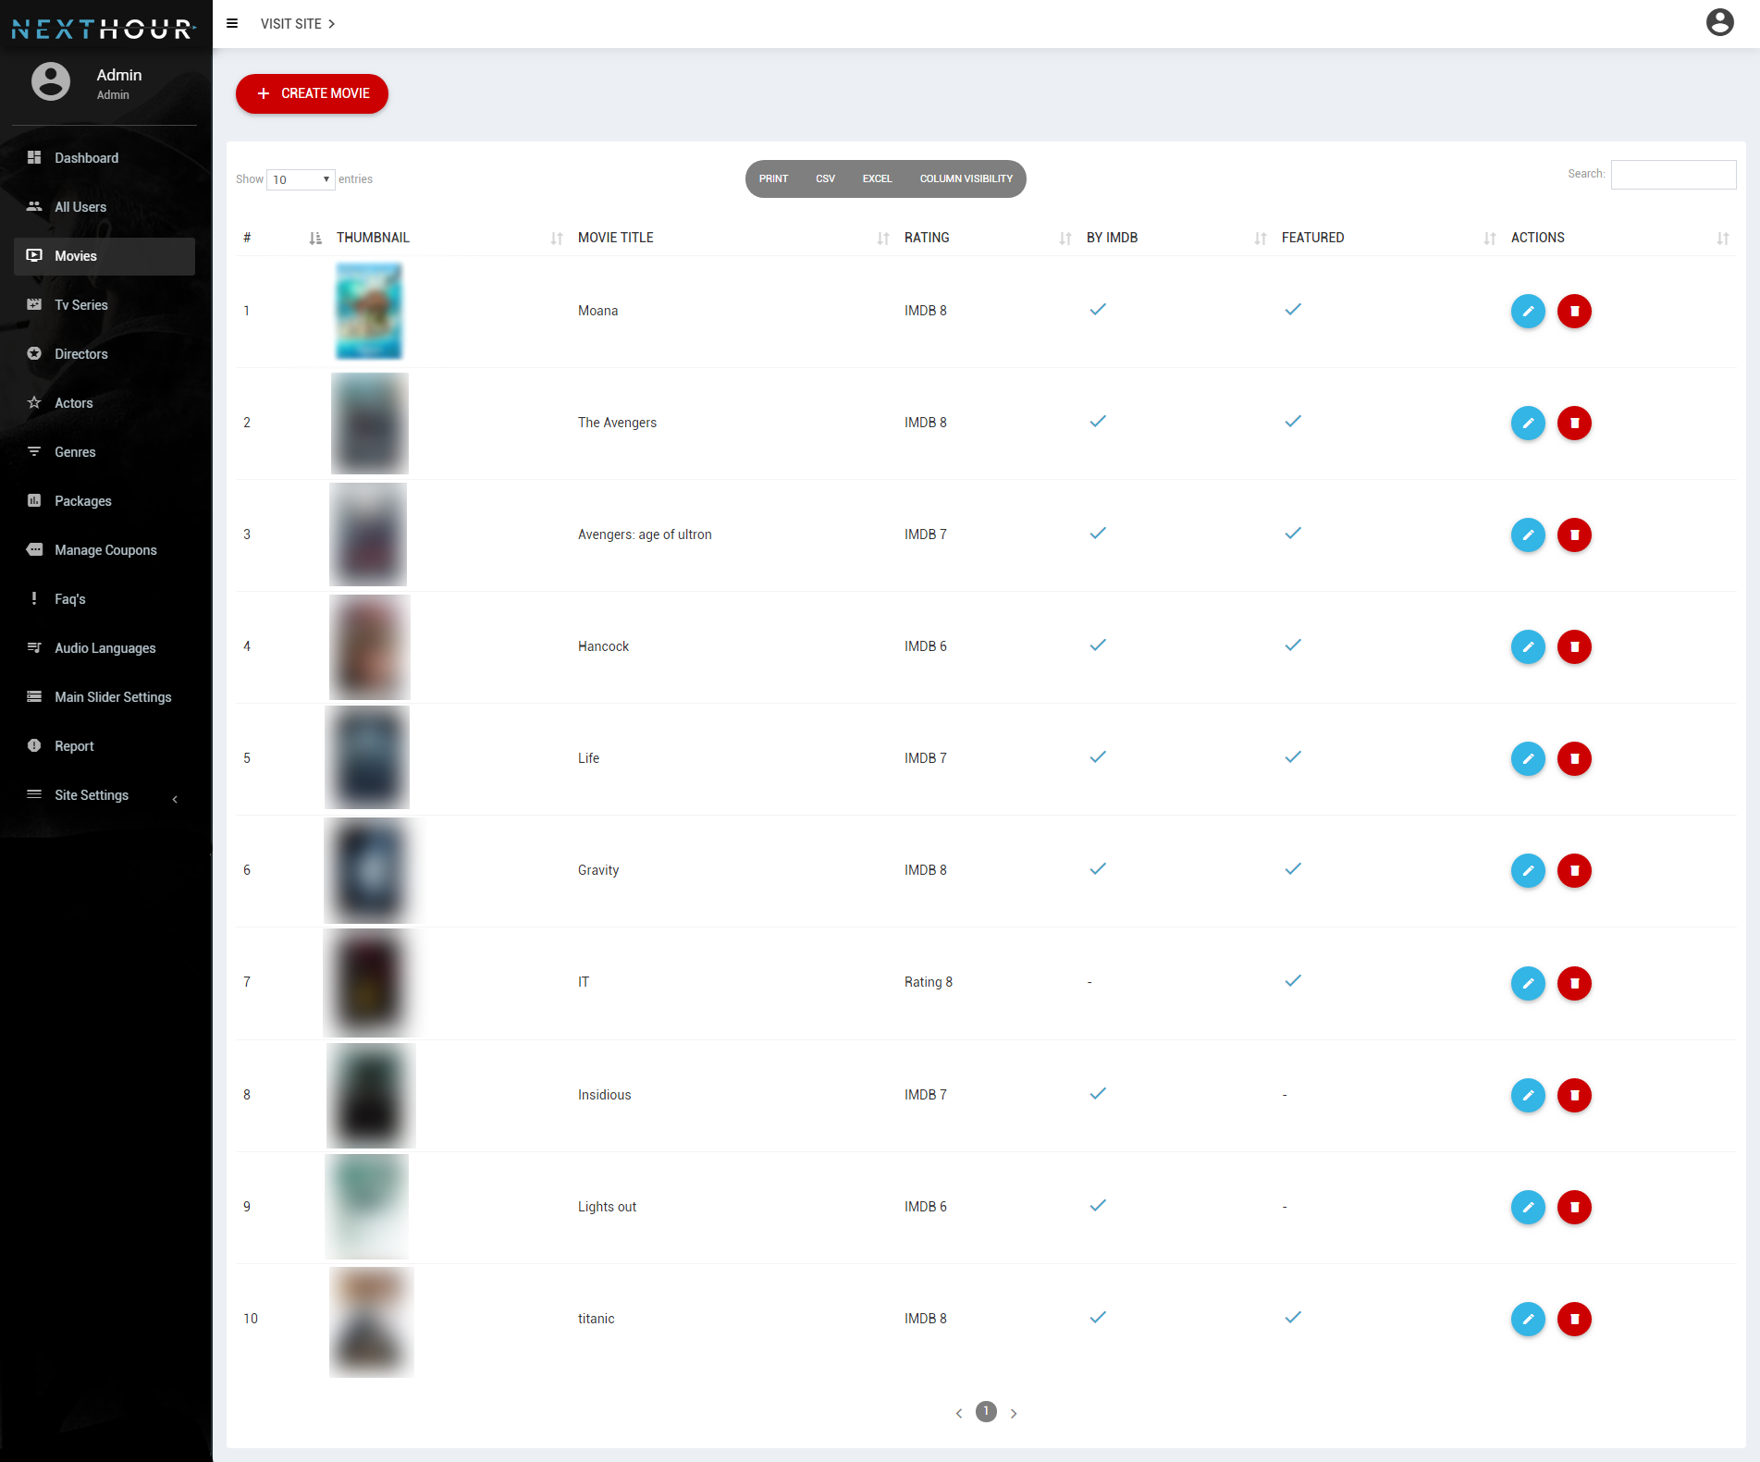Click the Moana thumbnail

[369, 312]
